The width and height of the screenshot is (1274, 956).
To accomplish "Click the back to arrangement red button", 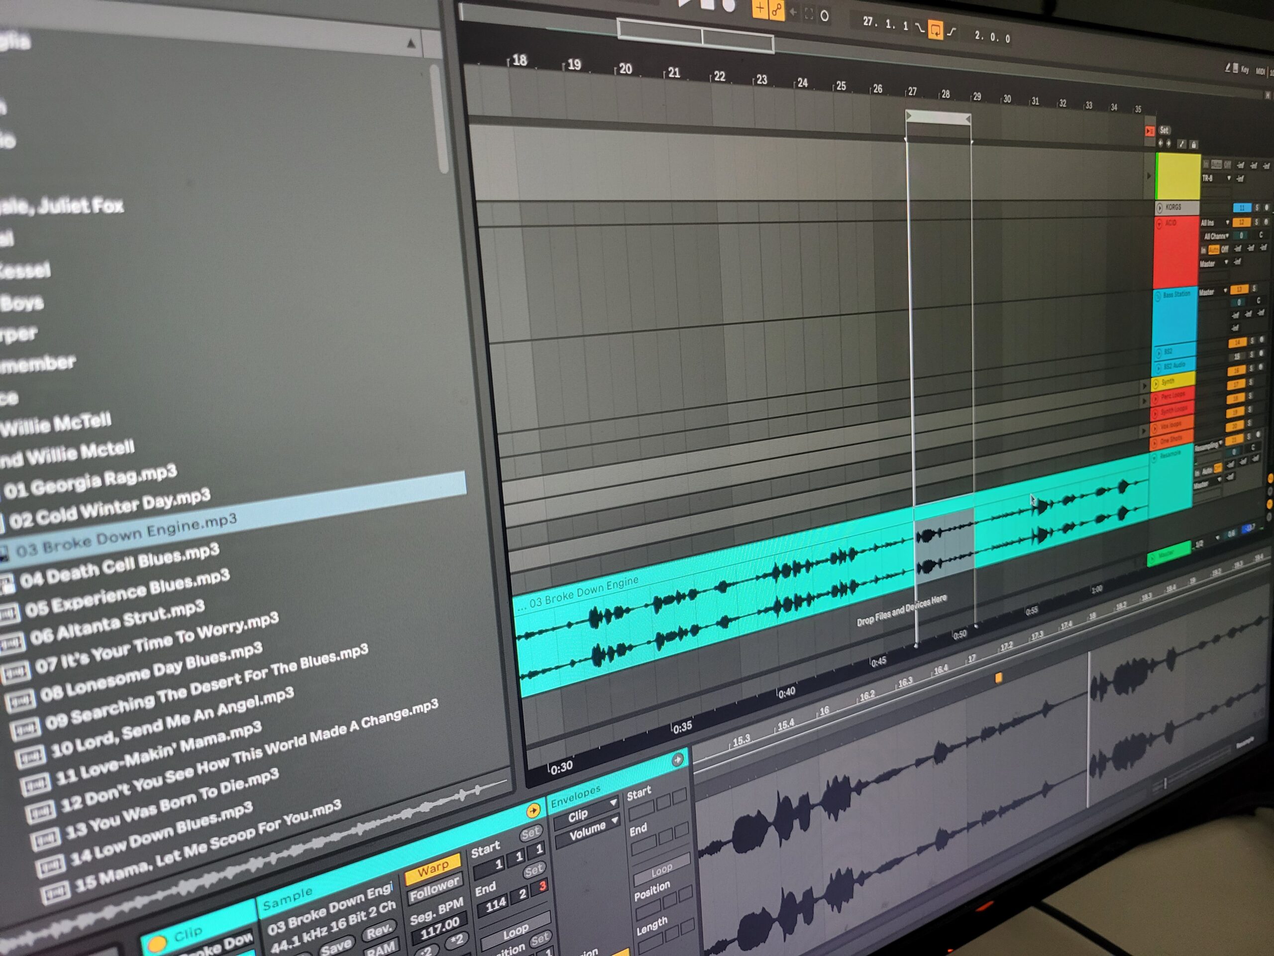I will [1150, 131].
